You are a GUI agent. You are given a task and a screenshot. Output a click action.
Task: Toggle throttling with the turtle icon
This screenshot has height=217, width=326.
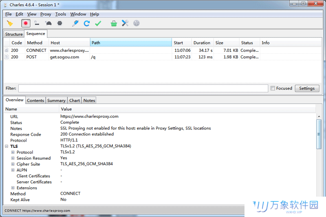pyautogui.click(x=48, y=23)
